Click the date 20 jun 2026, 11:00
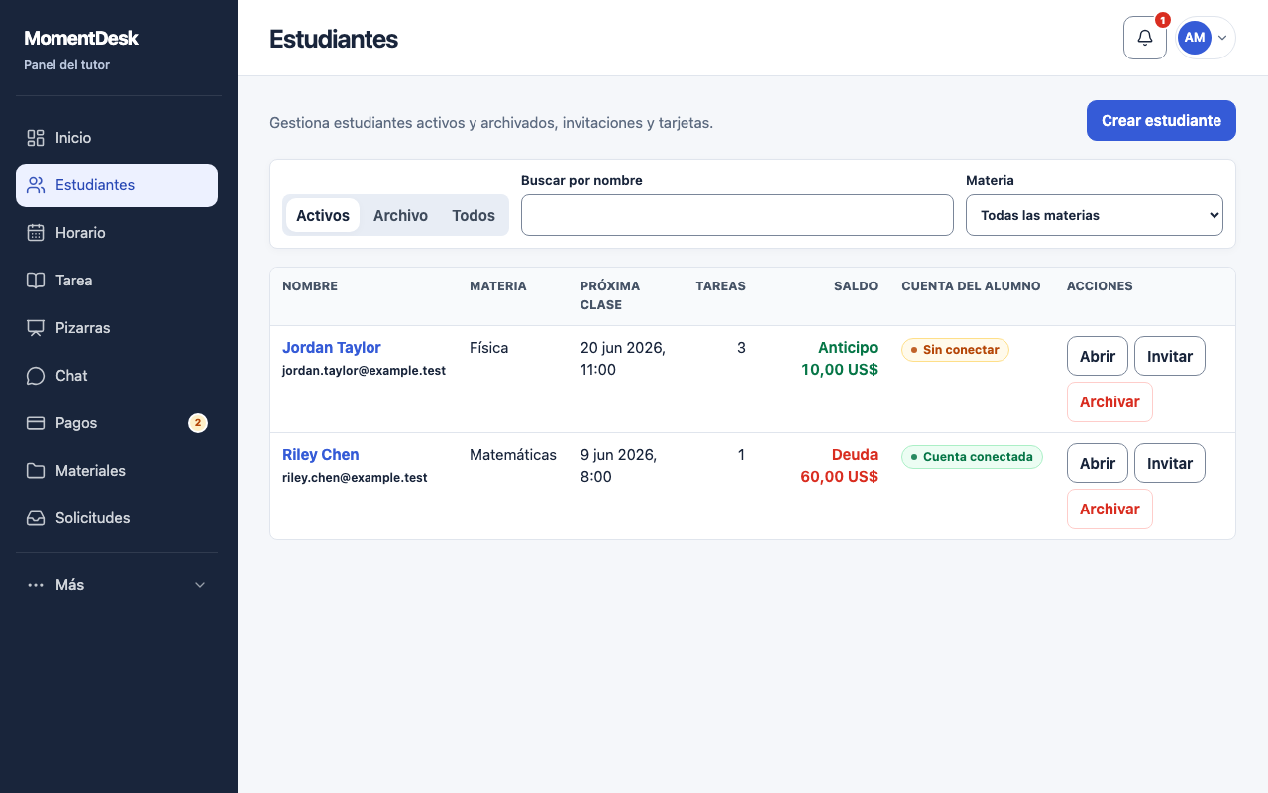Viewport: 1268px width, 793px height. tap(623, 359)
